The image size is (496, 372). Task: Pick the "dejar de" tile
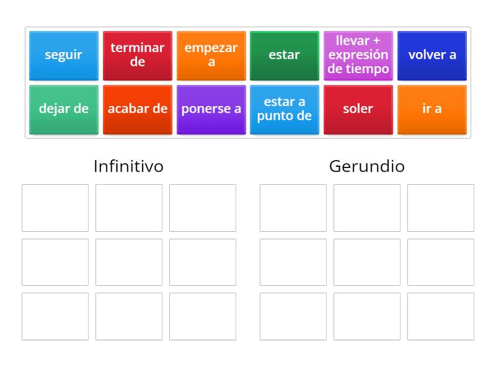click(x=63, y=109)
